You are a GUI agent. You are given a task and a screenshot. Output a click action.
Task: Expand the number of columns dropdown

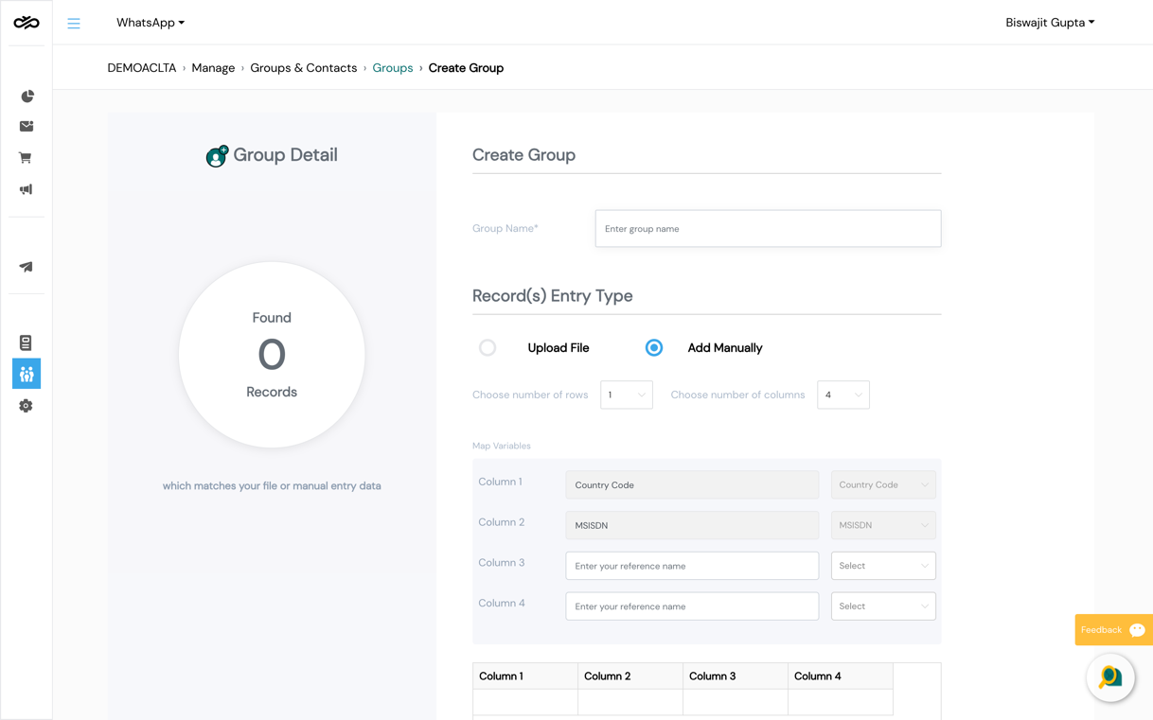pyautogui.click(x=843, y=395)
